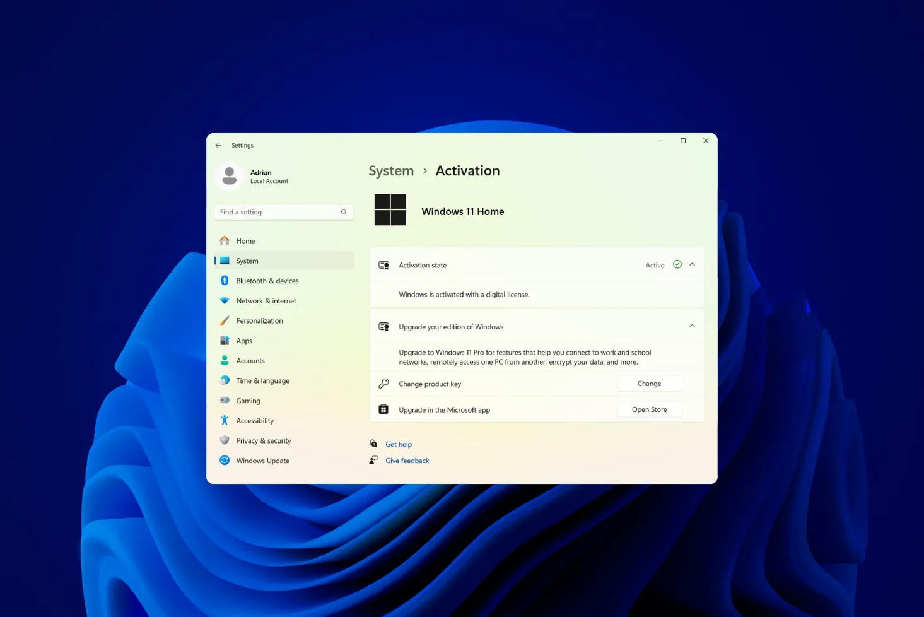Click the Windows 11 logo

coord(390,209)
